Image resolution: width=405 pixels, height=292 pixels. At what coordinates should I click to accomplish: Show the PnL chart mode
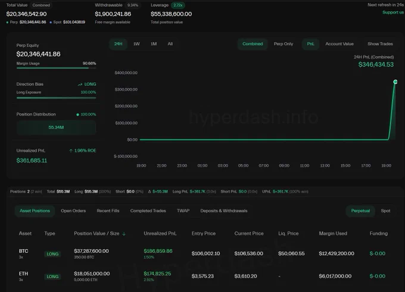[310, 44]
